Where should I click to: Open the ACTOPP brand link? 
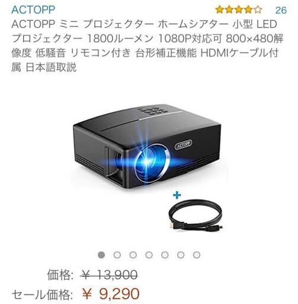click(33, 9)
